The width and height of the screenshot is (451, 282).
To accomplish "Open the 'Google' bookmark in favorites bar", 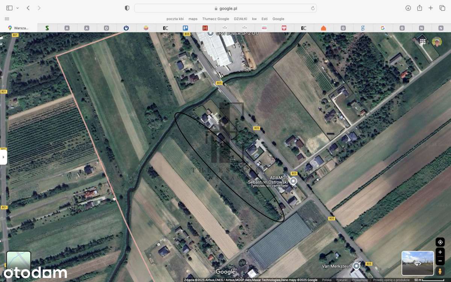I will [x=278, y=19].
